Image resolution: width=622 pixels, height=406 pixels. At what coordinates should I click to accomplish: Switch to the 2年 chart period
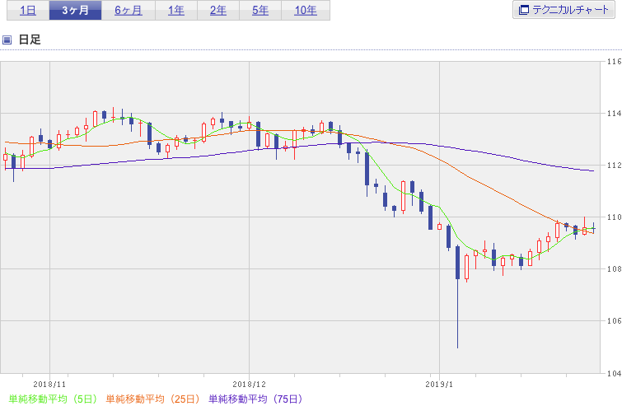(218, 11)
